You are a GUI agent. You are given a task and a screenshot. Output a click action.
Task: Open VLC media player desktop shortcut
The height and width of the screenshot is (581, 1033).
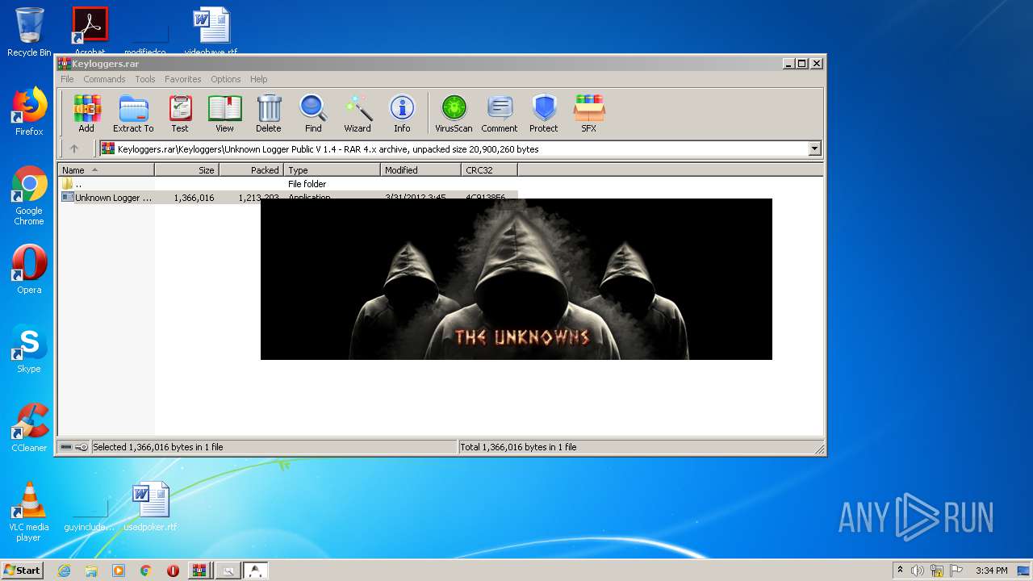point(29,512)
